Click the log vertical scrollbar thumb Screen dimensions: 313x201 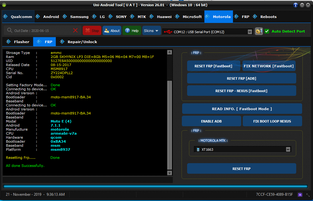169,125
